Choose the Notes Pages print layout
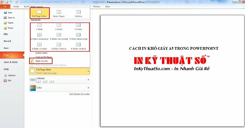 click(59, 13)
